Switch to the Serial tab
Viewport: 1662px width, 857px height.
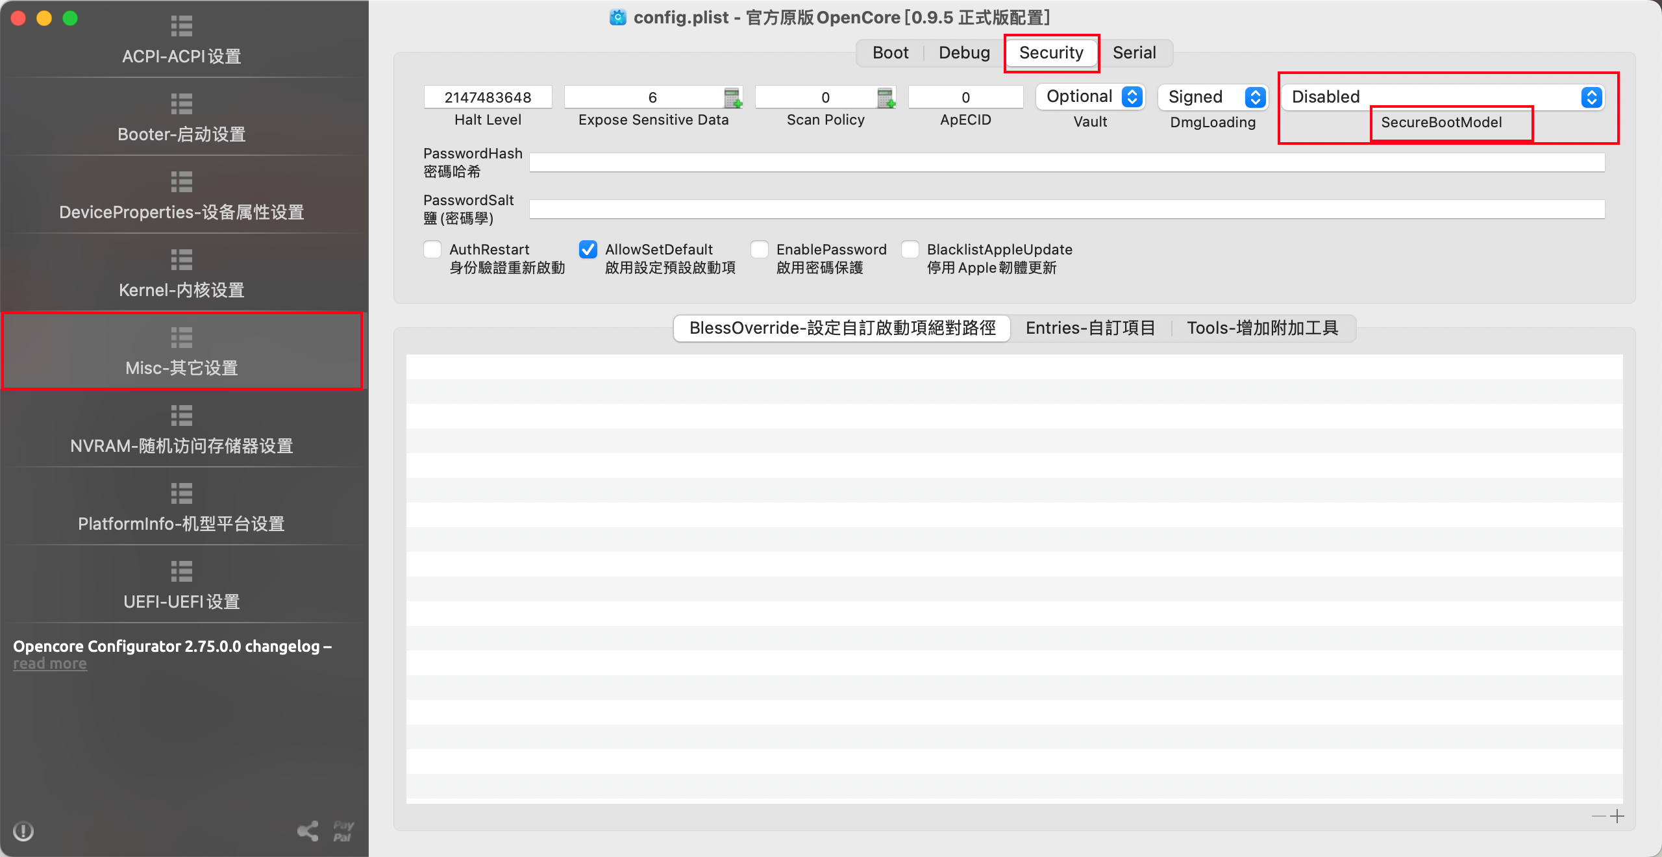1134,53
